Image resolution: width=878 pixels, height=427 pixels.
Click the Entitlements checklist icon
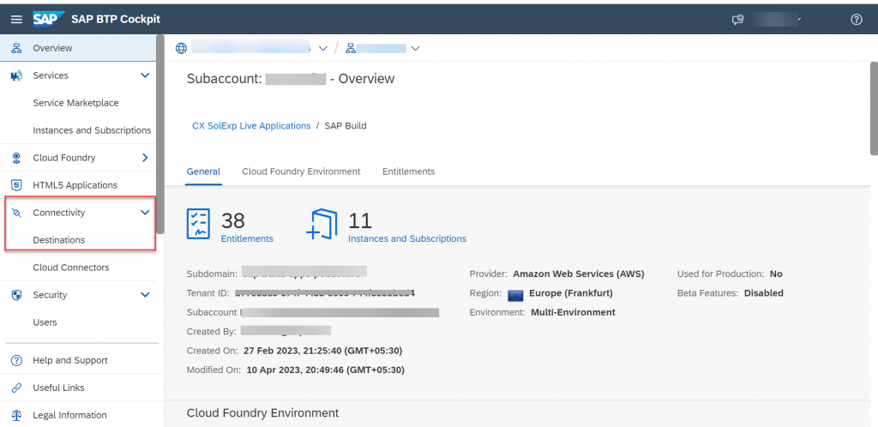click(198, 224)
